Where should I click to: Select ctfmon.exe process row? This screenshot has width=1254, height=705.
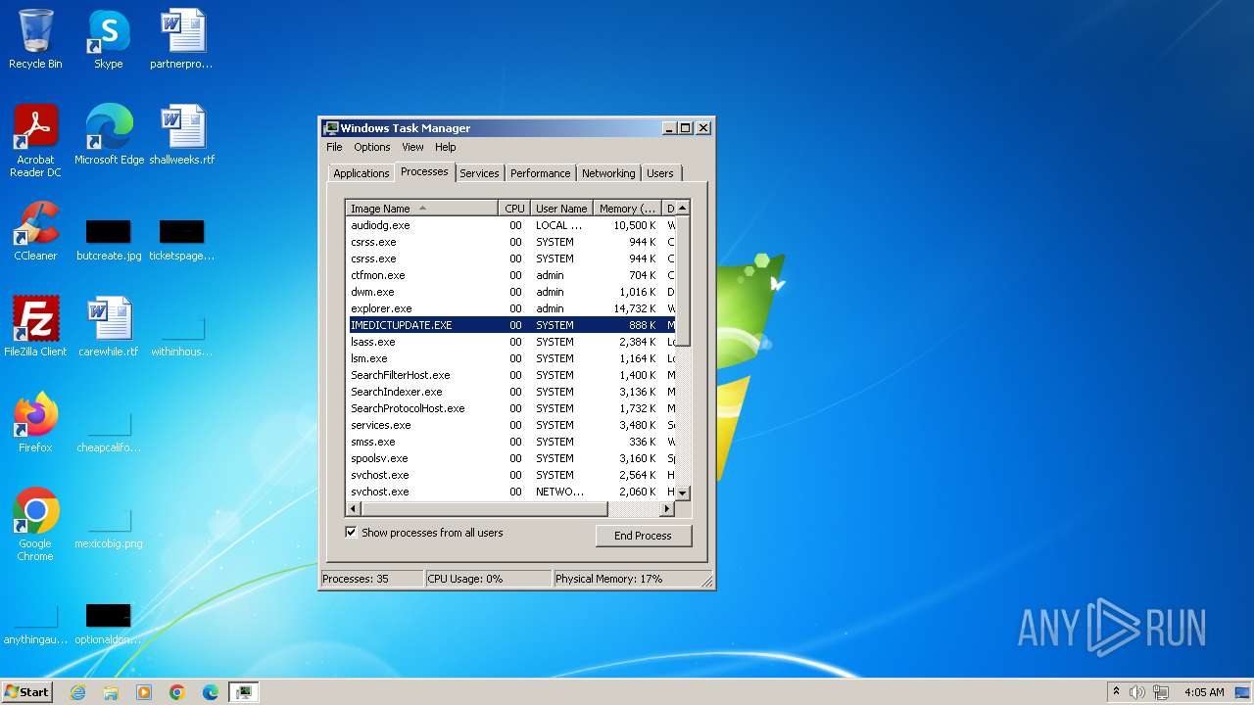click(x=510, y=275)
